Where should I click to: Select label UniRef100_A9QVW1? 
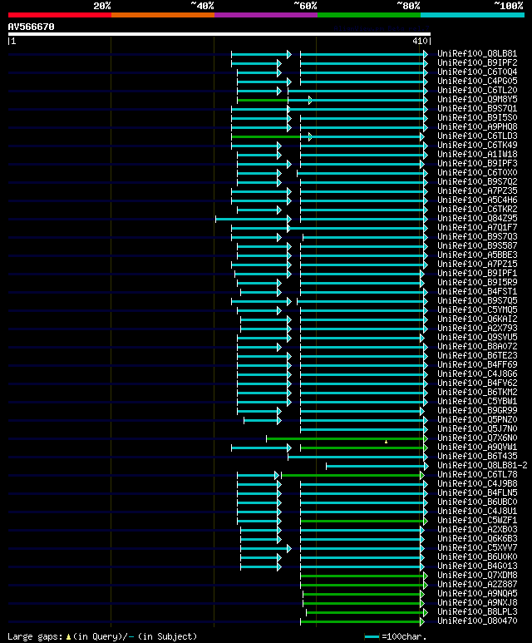coord(477,447)
